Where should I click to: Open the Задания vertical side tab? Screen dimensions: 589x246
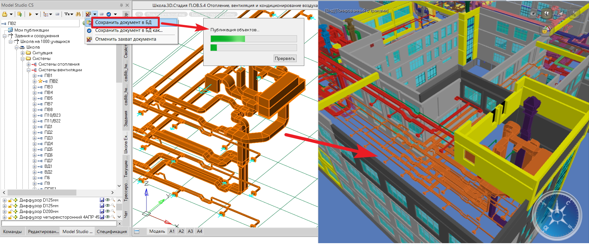tap(126, 119)
